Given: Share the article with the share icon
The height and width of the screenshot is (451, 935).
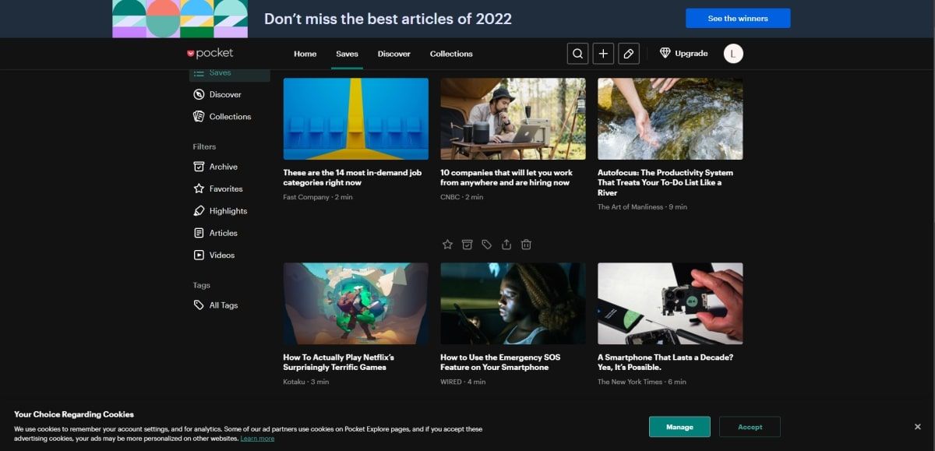Looking at the screenshot, I should pyautogui.click(x=506, y=245).
